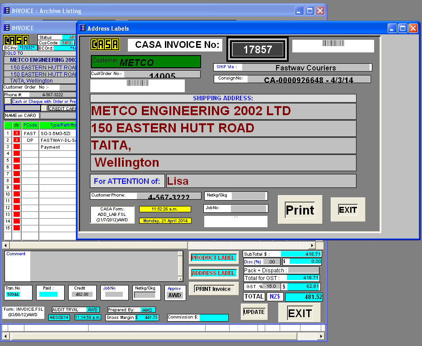
Task: Toggle red db box on row 4
Action: pyautogui.click(x=17, y=154)
